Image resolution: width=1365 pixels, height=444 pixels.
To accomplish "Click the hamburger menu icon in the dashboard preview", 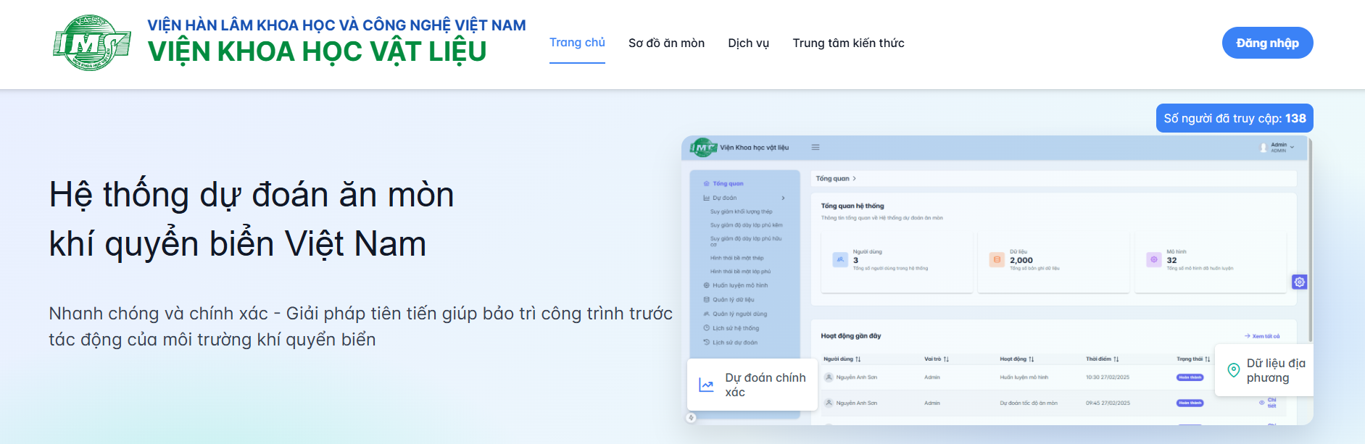I will (x=816, y=147).
